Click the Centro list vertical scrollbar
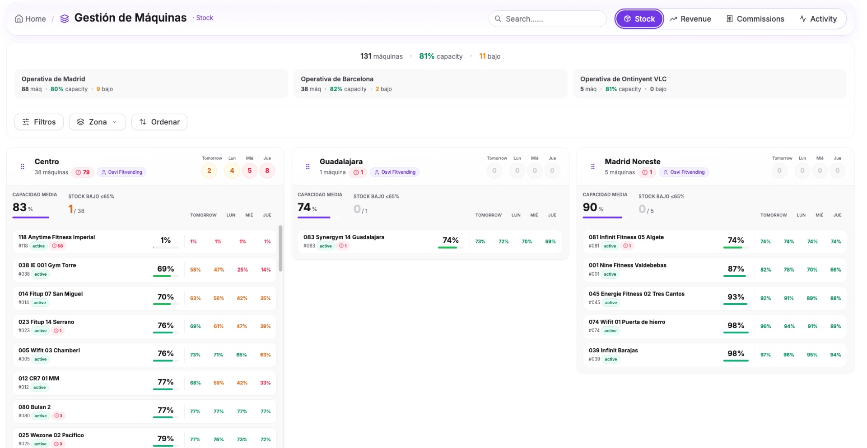The image size is (867, 448). coord(280,248)
